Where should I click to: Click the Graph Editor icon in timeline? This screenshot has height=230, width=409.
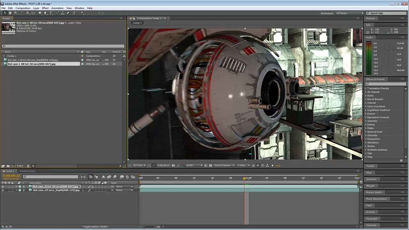(x=133, y=177)
